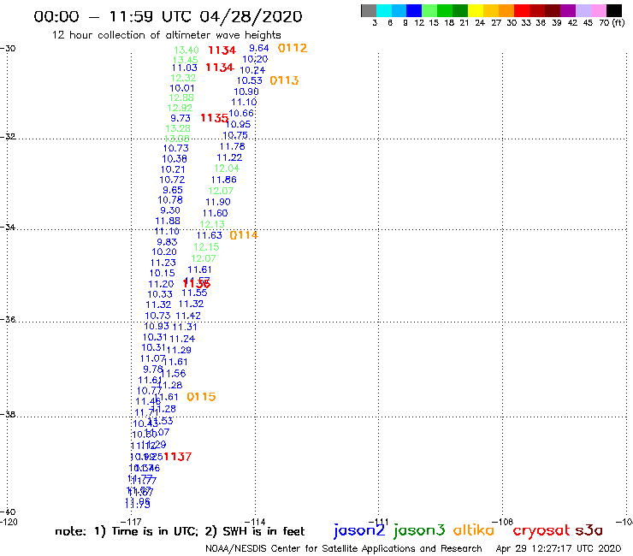633x556 pixels.
Task: Click the latitude axis label -36
Action: pyautogui.click(x=8, y=319)
